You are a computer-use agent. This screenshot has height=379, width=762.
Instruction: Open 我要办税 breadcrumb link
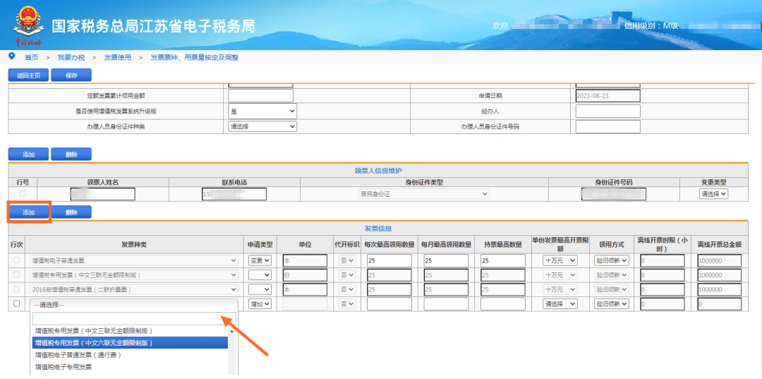71,57
